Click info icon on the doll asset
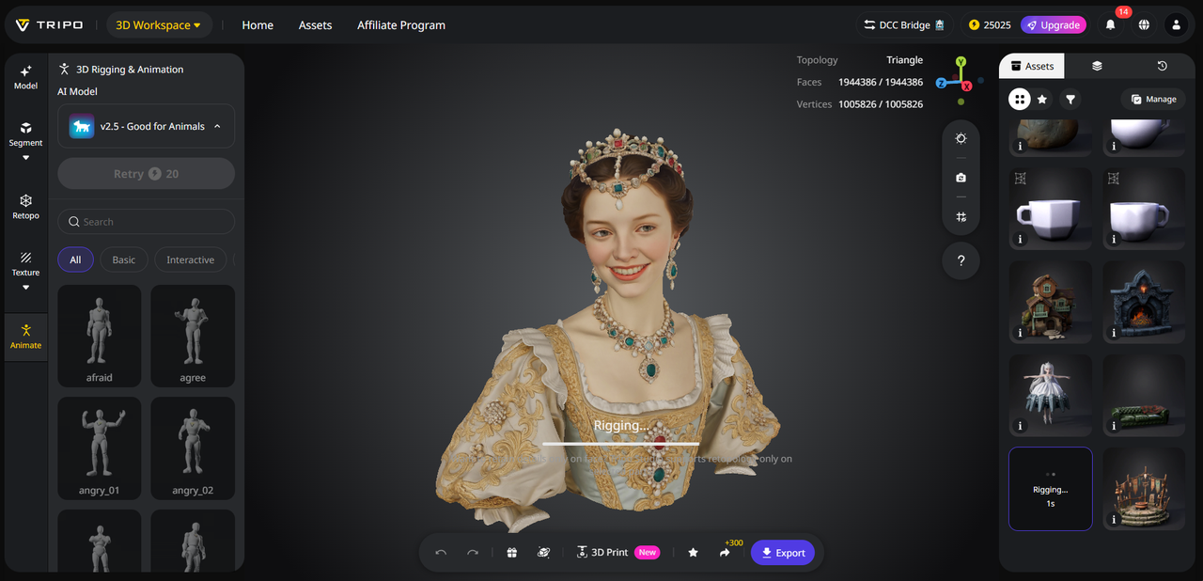This screenshot has height=581, width=1203. coord(1021,426)
